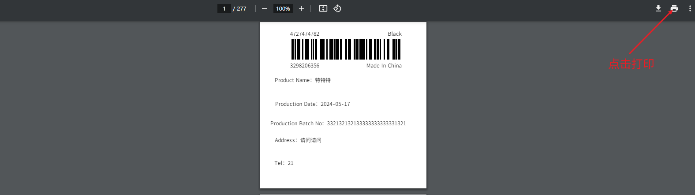Zoom out with the minus icon
Screen dimensions: 695x195
coord(264,8)
